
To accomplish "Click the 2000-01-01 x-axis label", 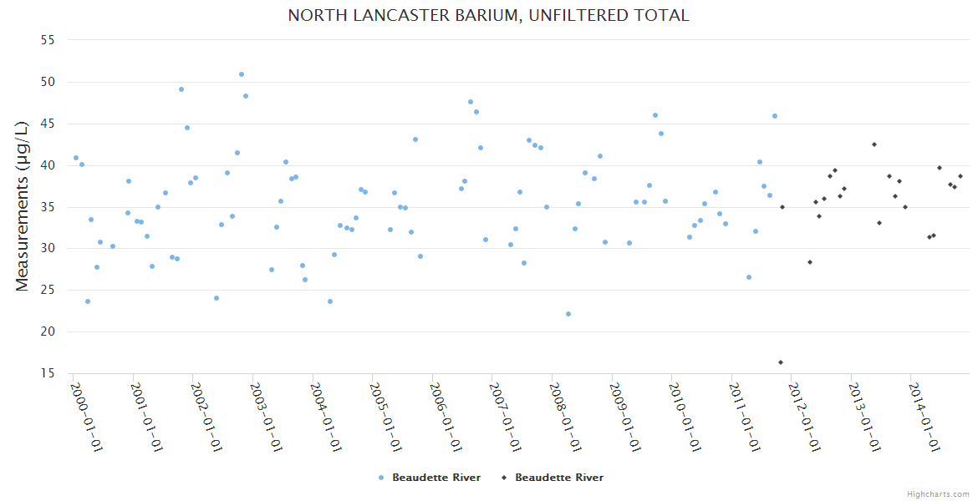I will coord(86,417).
